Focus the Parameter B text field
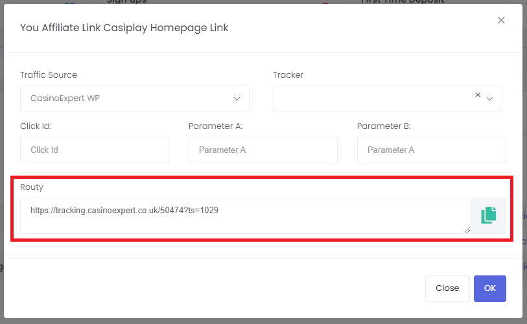Screen dimensions: 527x324 (x=432, y=150)
